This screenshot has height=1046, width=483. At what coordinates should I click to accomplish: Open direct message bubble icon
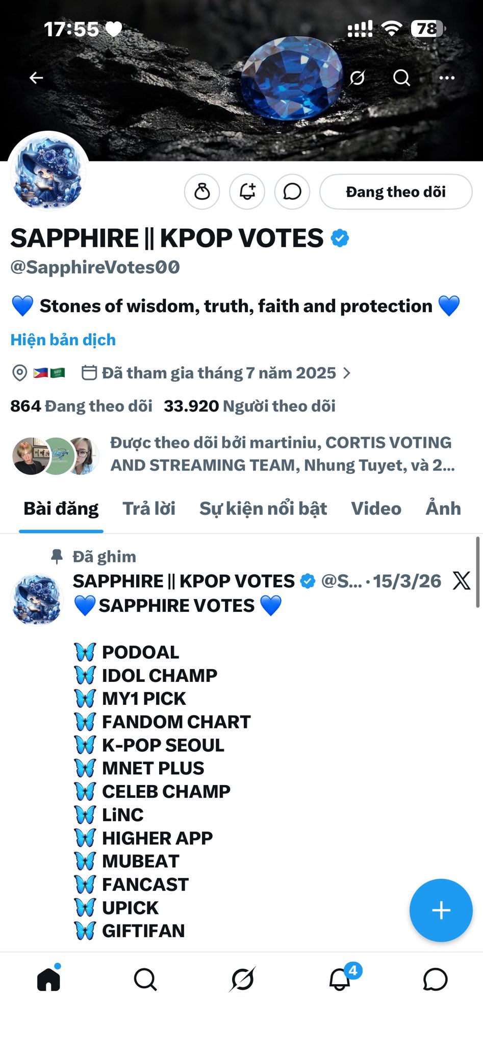(292, 192)
